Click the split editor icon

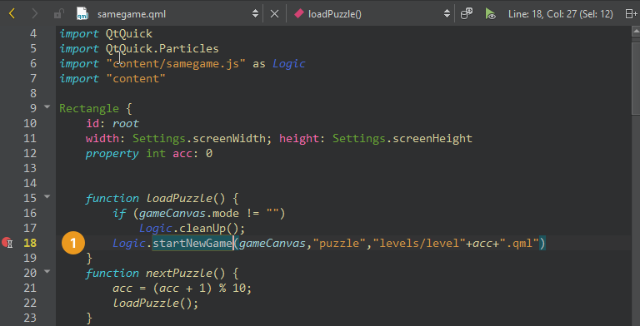pos(631,14)
